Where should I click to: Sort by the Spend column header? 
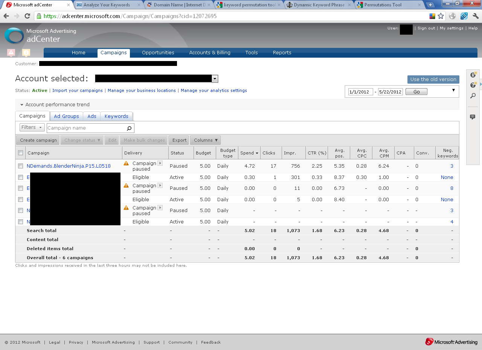click(x=249, y=153)
